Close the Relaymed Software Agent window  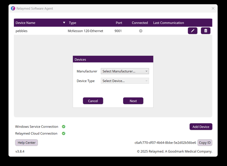pyautogui.click(x=213, y=8)
